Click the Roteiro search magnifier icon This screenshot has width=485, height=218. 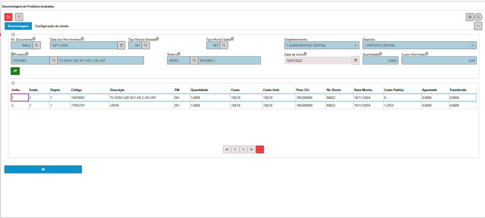(x=194, y=60)
